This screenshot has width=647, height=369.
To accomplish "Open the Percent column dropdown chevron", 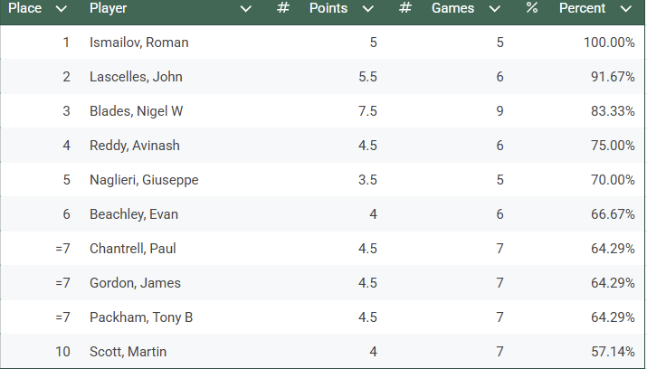I will click(x=626, y=9).
